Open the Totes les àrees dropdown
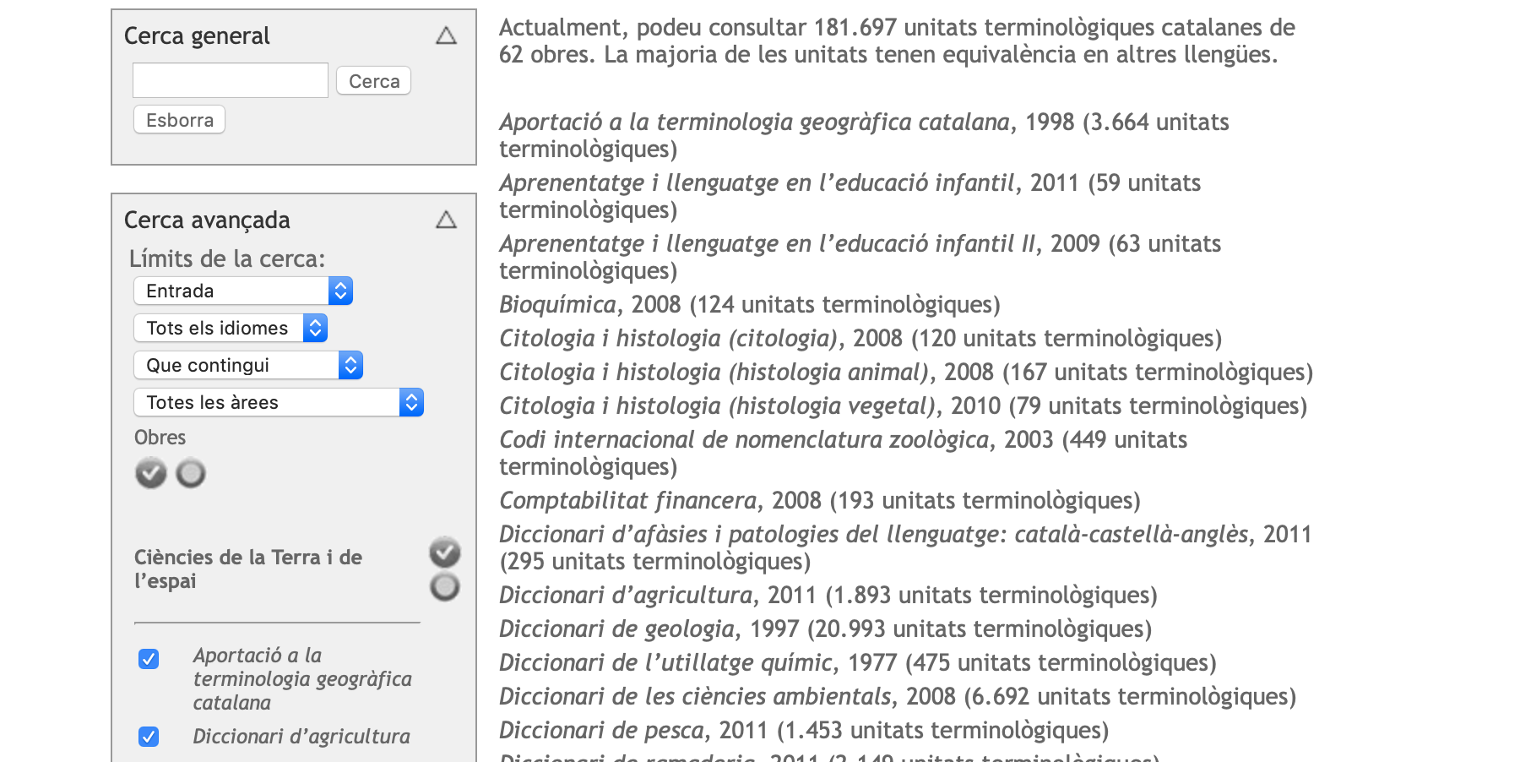 point(278,402)
